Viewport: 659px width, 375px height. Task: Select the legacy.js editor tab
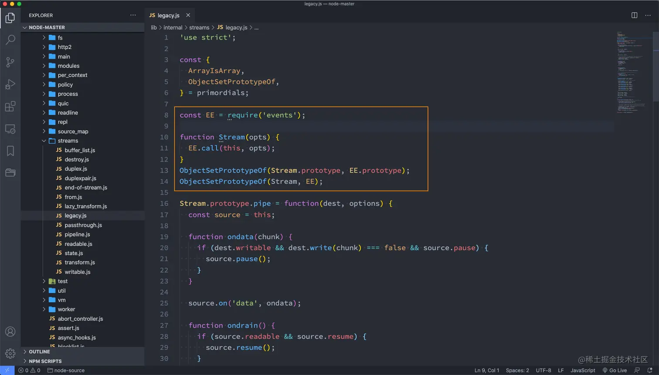click(170, 15)
